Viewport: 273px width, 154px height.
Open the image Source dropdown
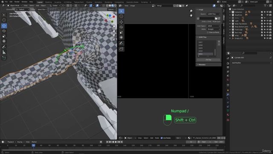(x=214, y=14)
